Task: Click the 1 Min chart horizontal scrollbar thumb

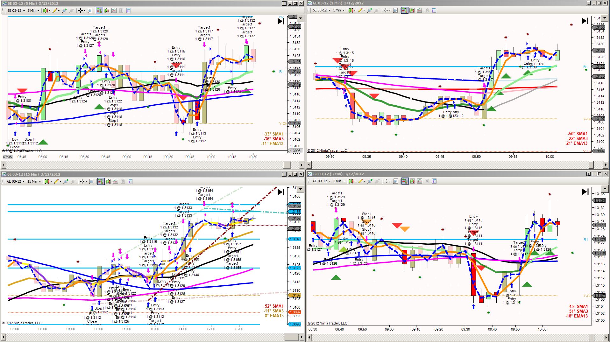Action: 591,164
